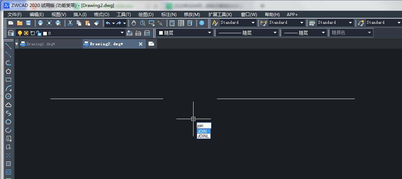402x179 pixels.
Task: Toggle the layer lock padlock icon
Action: coord(38,33)
